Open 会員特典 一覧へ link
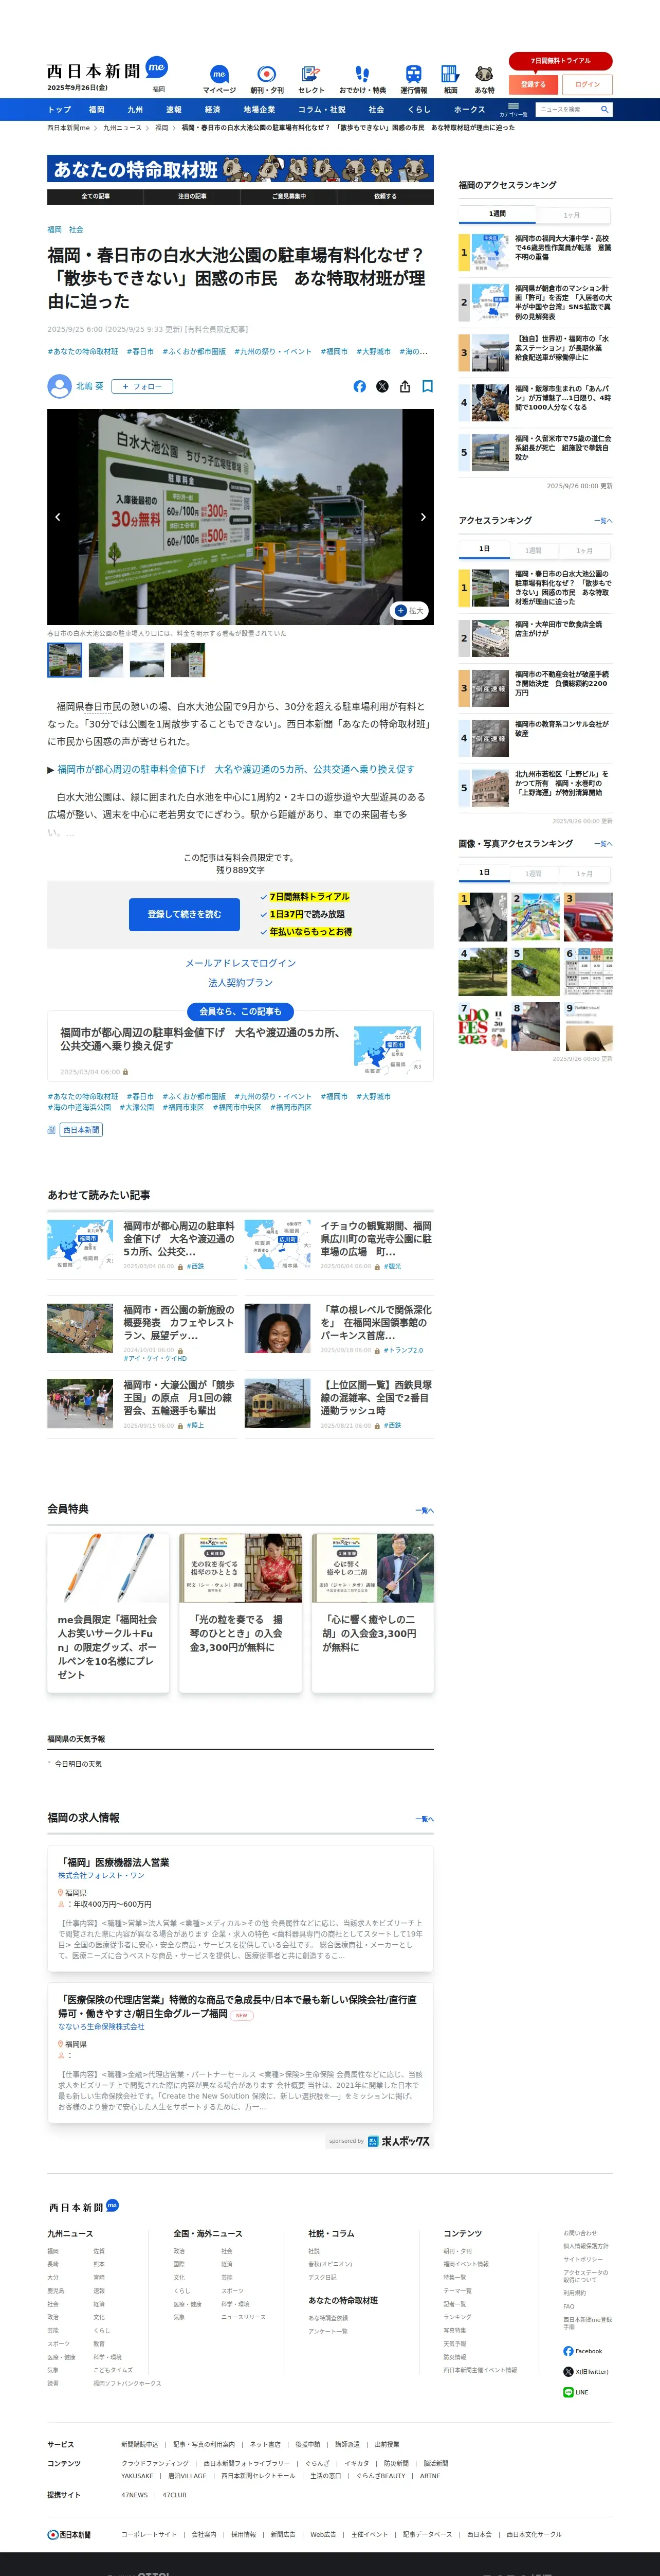Image resolution: width=660 pixels, height=2576 pixels. [x=425, y=1510]
